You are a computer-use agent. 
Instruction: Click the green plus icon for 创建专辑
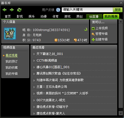[93, 40]
